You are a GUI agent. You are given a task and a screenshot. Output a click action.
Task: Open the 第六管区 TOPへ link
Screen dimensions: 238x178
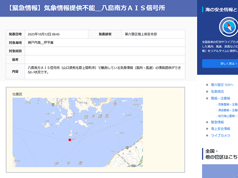coord(222,85)
